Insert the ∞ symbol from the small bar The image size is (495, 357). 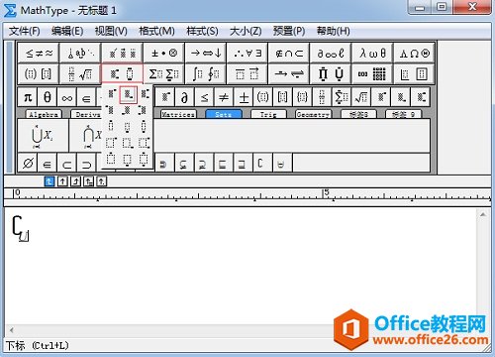pos(66,97)
